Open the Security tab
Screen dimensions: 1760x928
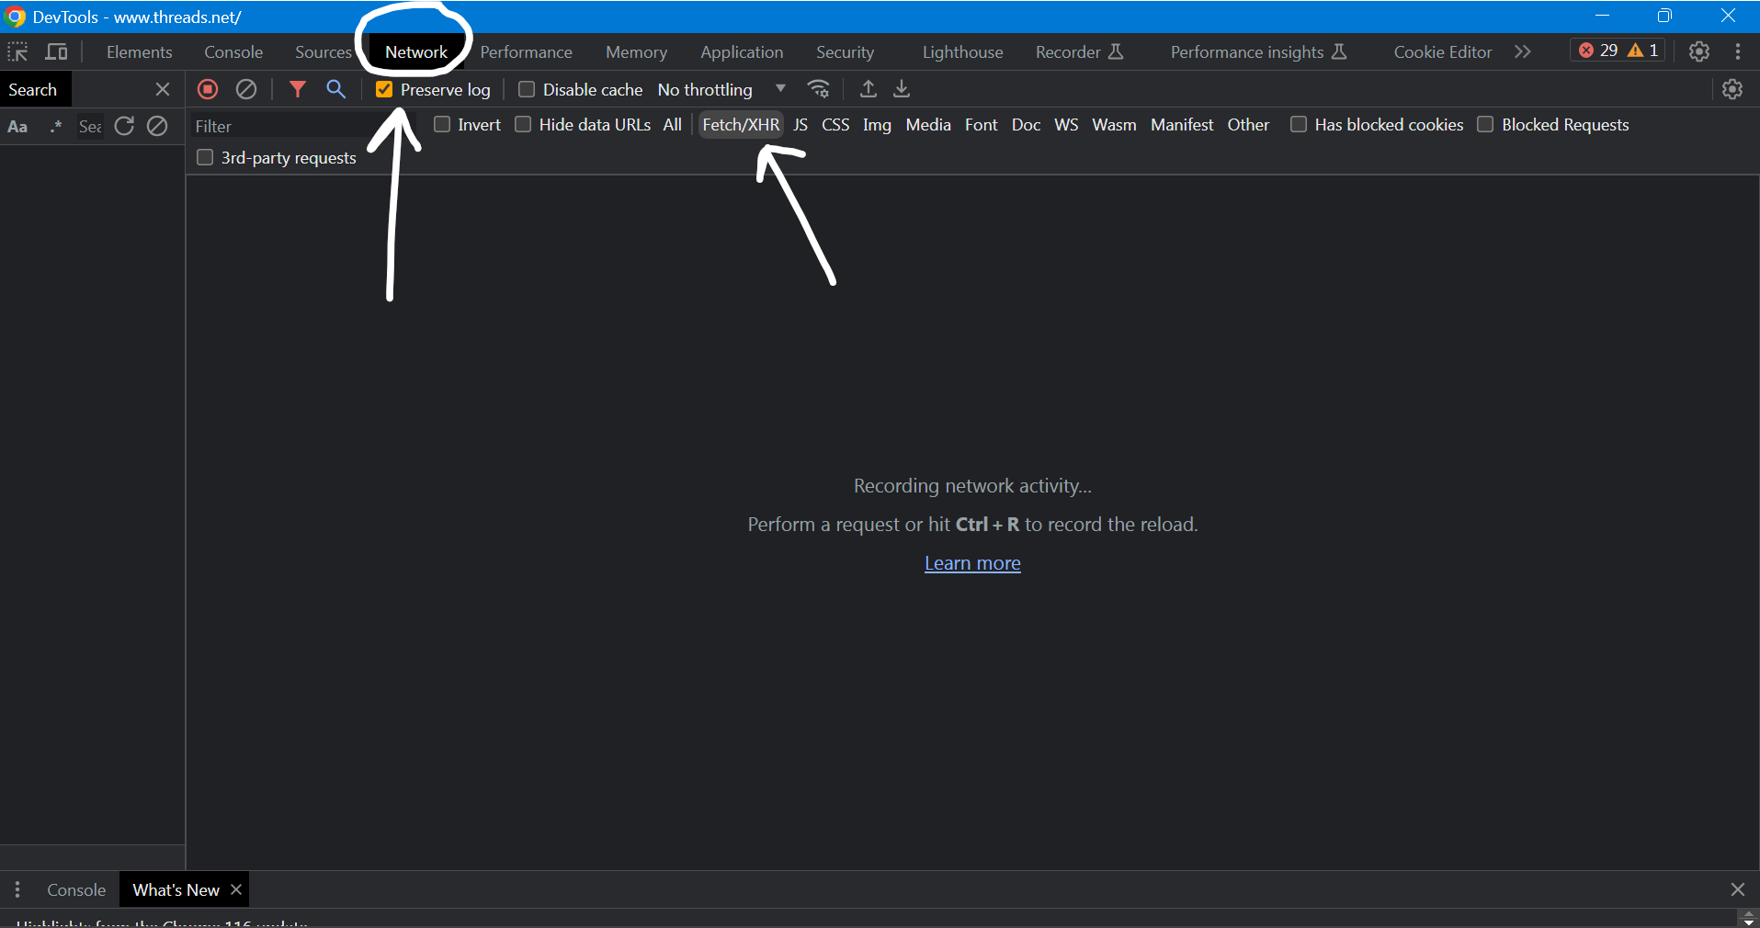[x=845, y=51]
